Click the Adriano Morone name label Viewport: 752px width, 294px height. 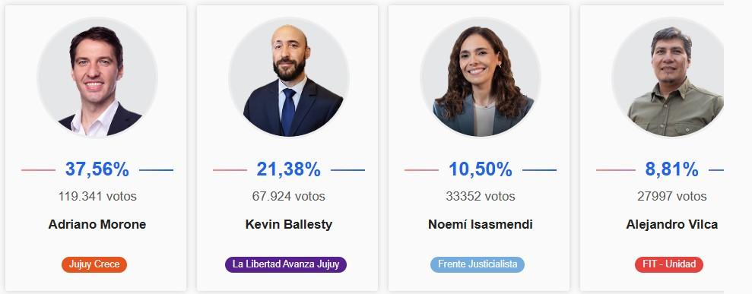point(97,225)
